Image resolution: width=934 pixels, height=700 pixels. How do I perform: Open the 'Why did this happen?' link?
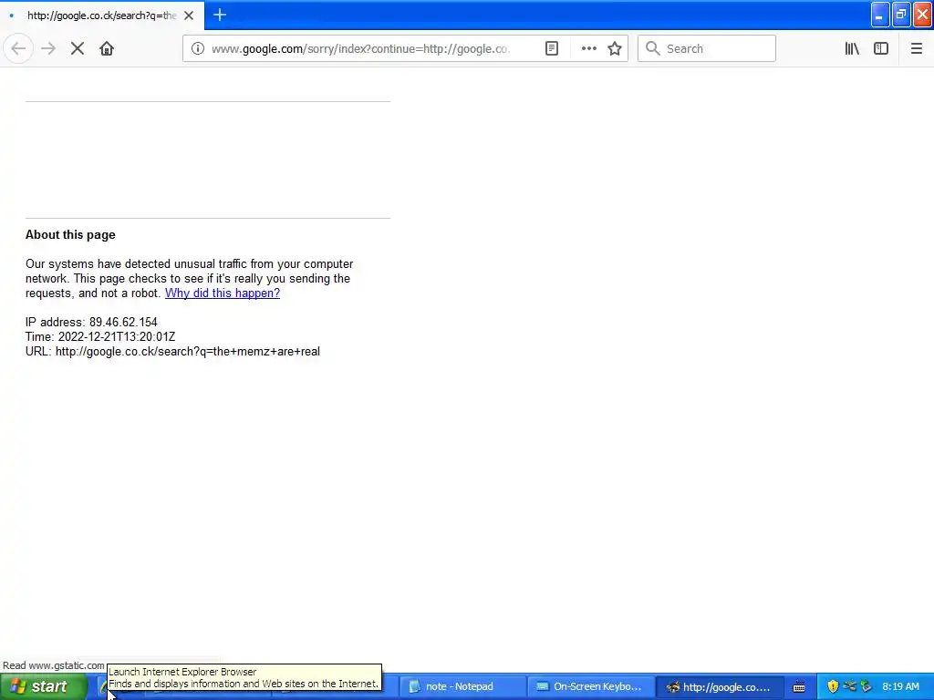(223, 293)
